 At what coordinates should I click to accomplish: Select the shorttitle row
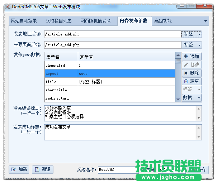[x=110, y=90]
